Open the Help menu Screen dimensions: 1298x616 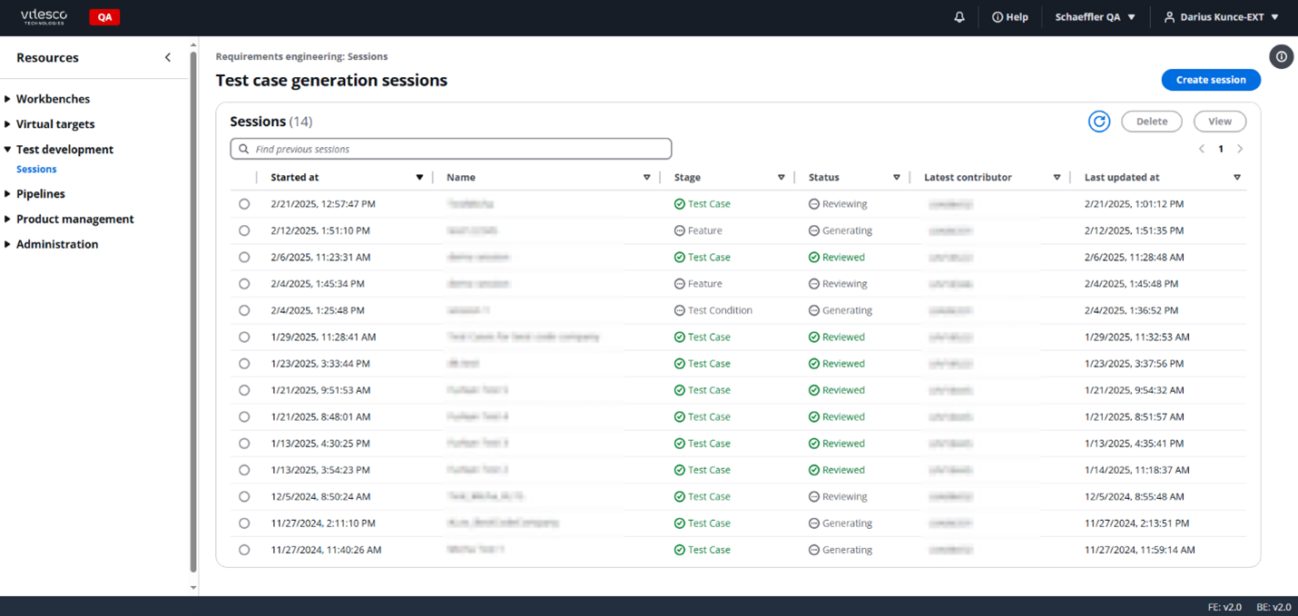pos(1009,16)
